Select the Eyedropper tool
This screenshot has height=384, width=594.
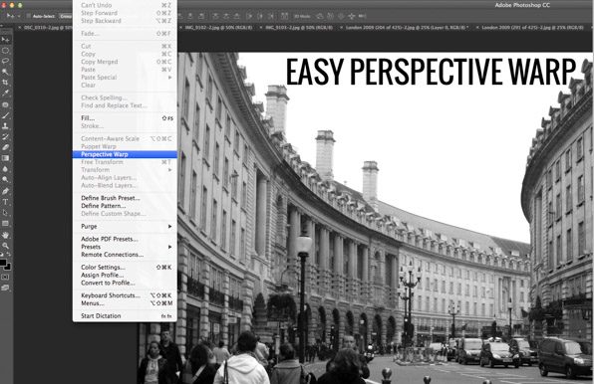tap(5, 93)
